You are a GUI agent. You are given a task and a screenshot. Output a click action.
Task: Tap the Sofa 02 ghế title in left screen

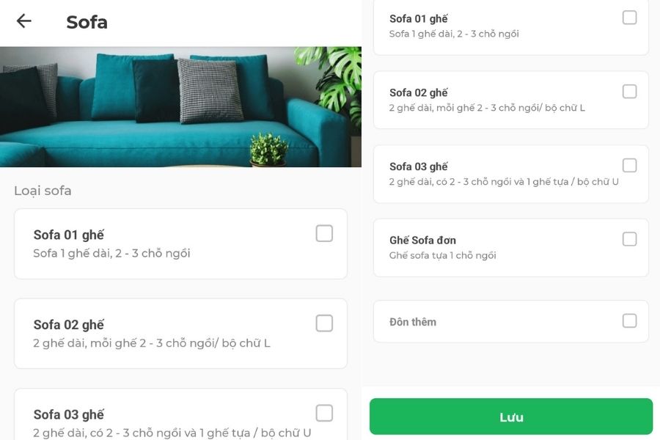(x=69, y=325)
